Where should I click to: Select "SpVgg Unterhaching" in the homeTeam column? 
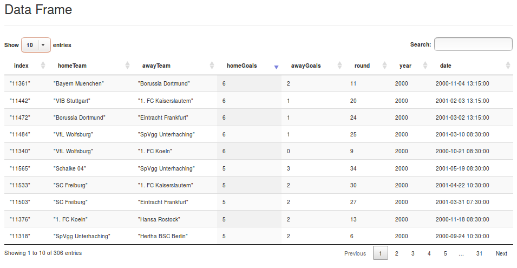[82, 236]
